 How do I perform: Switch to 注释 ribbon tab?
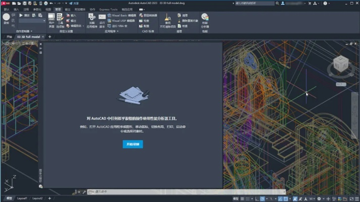(26, 10)
